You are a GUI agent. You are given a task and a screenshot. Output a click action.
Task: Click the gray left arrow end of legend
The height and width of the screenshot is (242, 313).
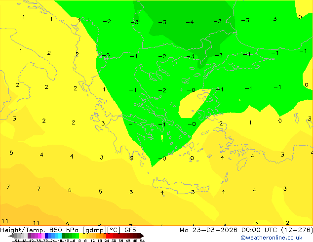pyautogui.click(x=11, y=236)
